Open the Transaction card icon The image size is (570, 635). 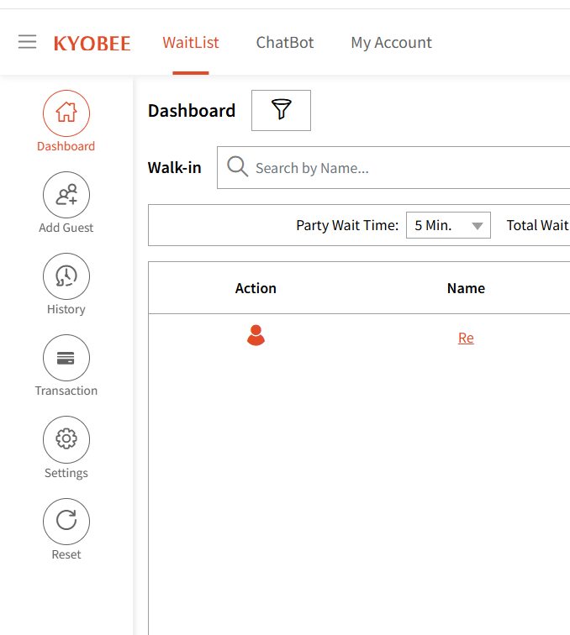pos(66,358)
